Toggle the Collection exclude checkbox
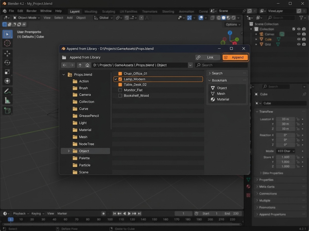The height and width of the screenshot is (231, 309). click(294, 29)
